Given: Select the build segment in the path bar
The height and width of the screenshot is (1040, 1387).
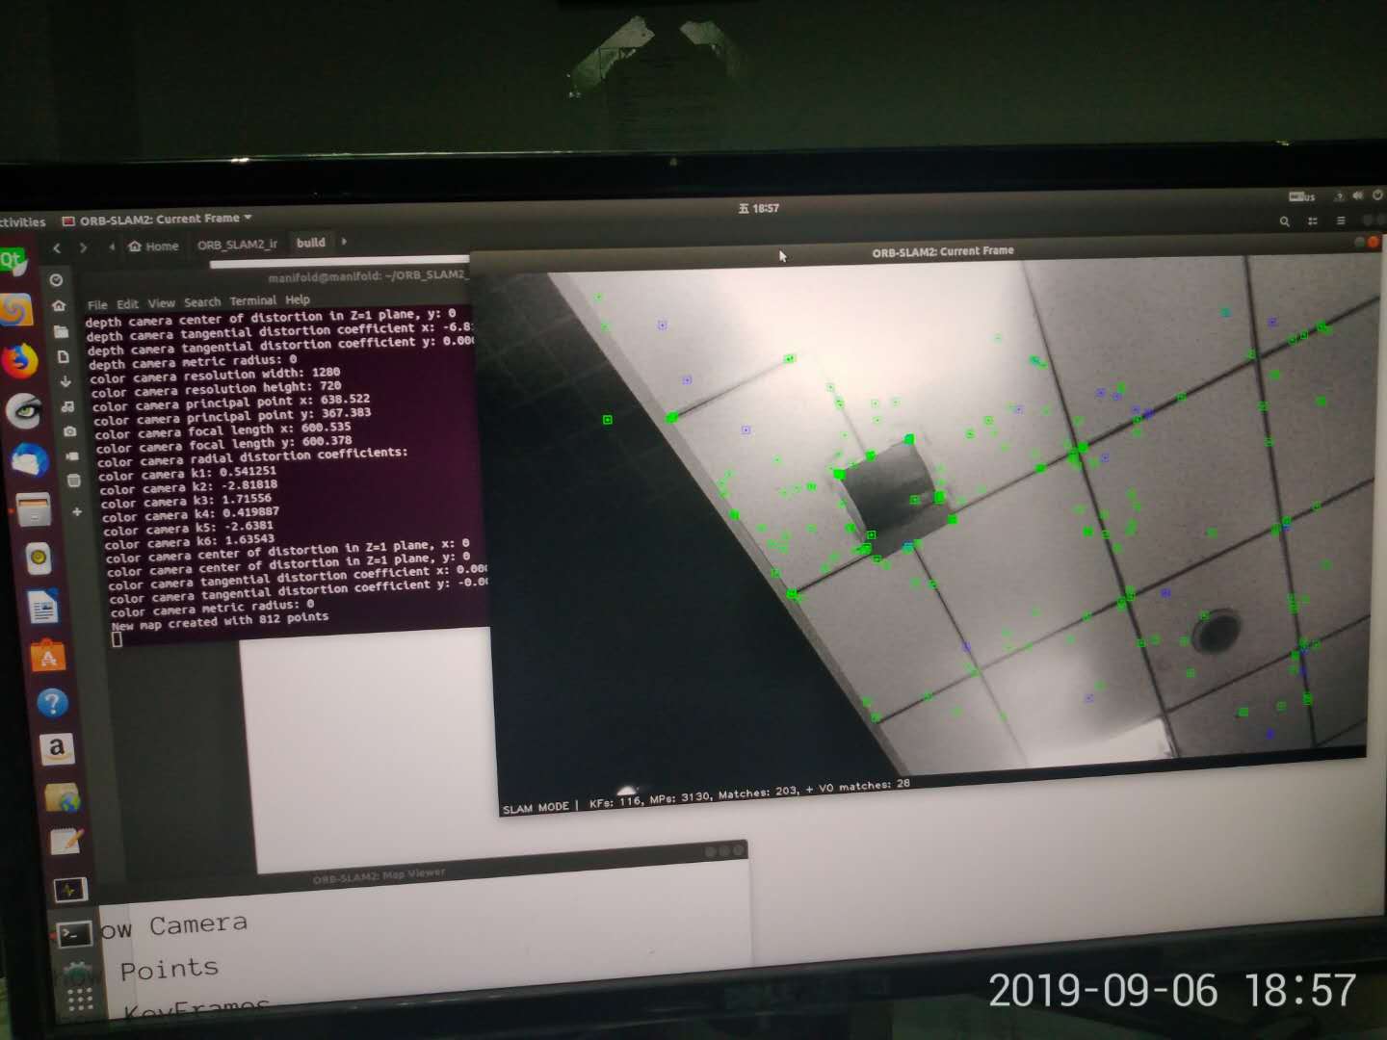Looking at the screenshot, I should (x=311, y=242).
